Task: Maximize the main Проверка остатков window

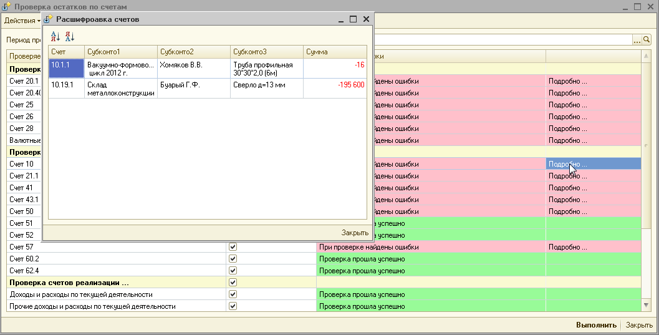Action: coord(638,6)
